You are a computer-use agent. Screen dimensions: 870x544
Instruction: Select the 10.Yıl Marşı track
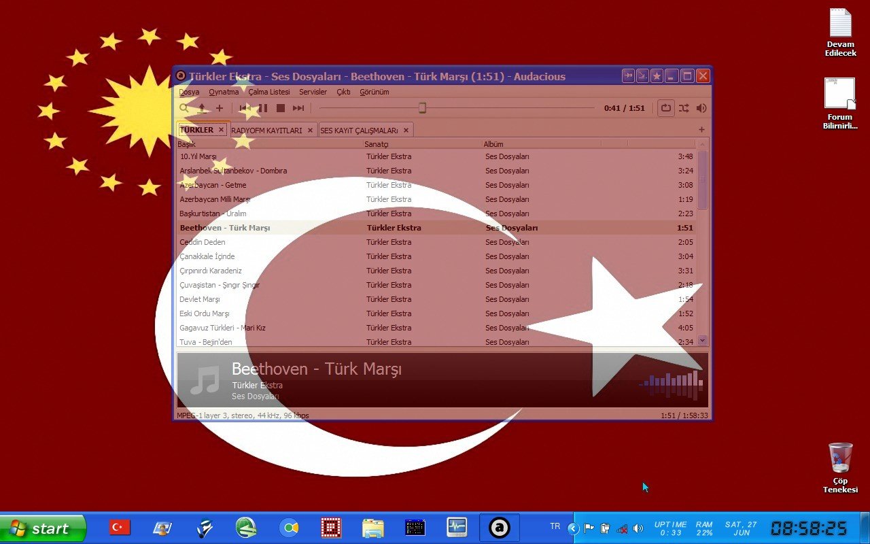436,156
